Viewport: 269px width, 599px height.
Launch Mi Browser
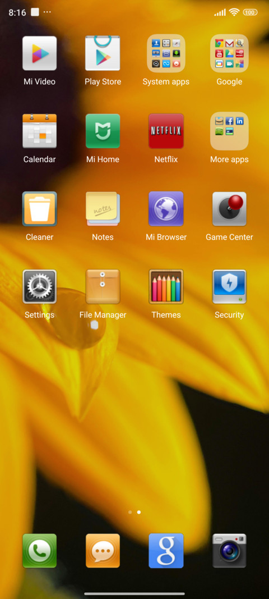coord(166,209)
